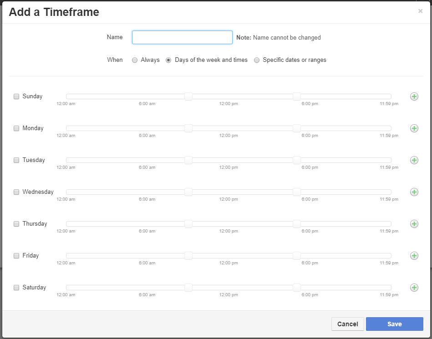Click the Name text field
432x339 pixels.
[182, 37]
